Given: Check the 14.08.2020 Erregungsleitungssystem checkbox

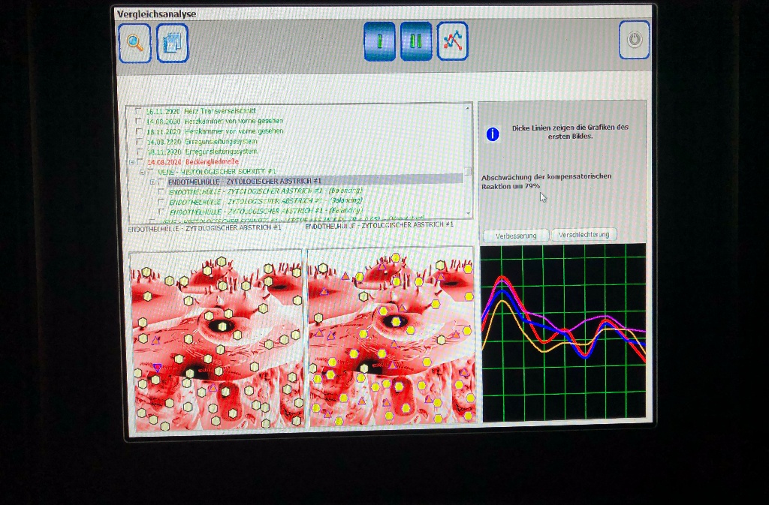Looking at the screenshot, I should pos(138,141).
